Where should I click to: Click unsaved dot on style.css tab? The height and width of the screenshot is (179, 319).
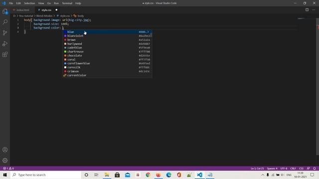[x=56, y=10]
